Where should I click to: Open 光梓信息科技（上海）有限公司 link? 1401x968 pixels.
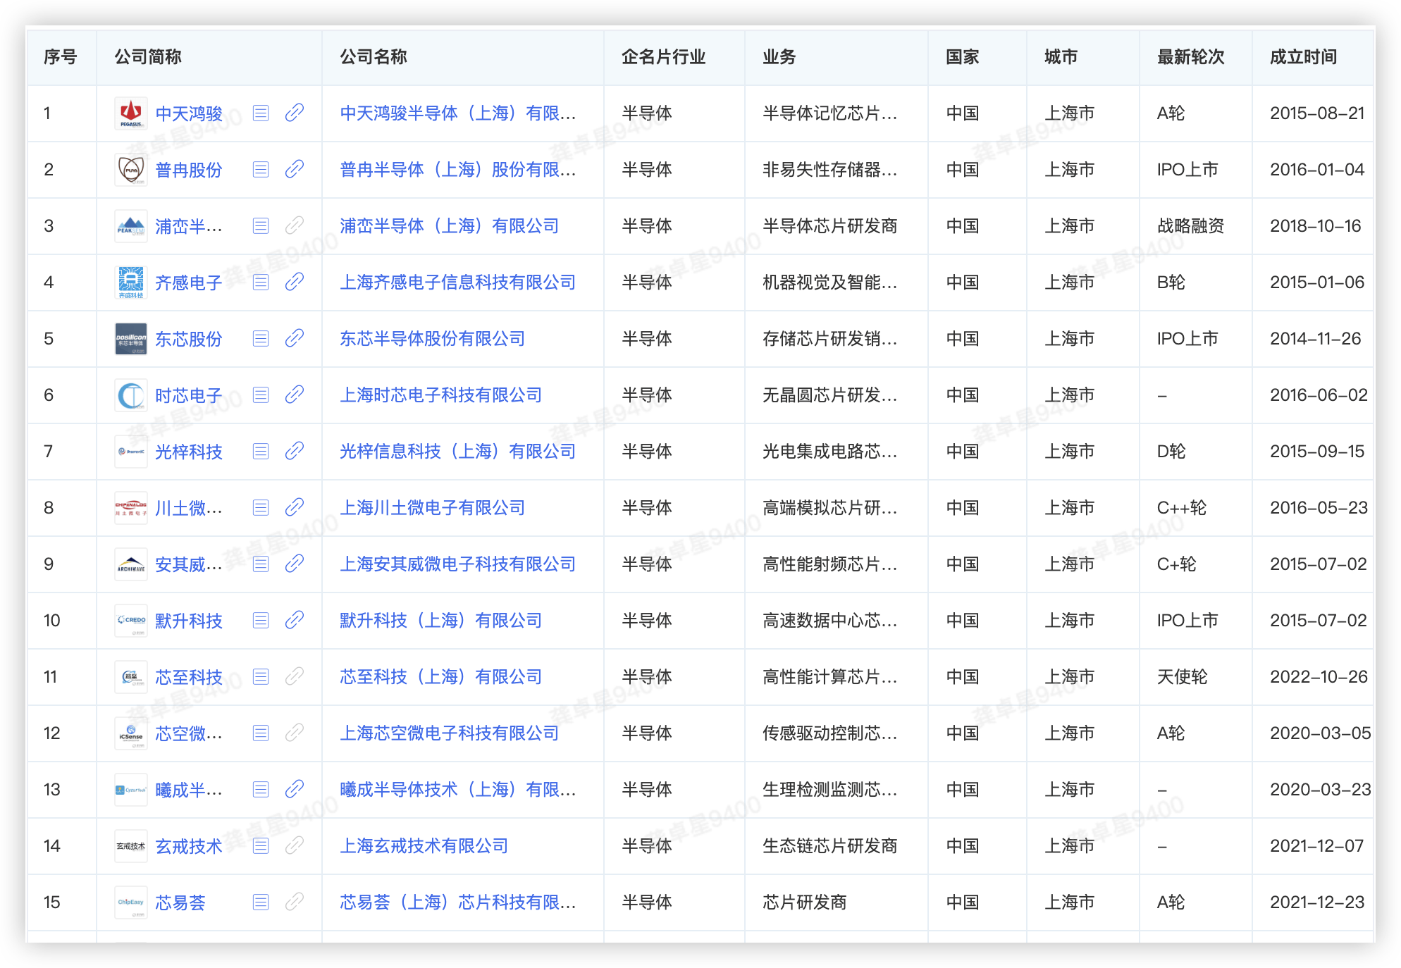(458, 451)
